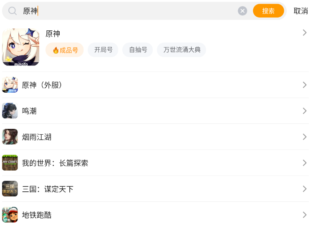This screenshot has width=313, height=226.
Task: Choose the 自抽号 tag
Action: (x=138, y=50)
